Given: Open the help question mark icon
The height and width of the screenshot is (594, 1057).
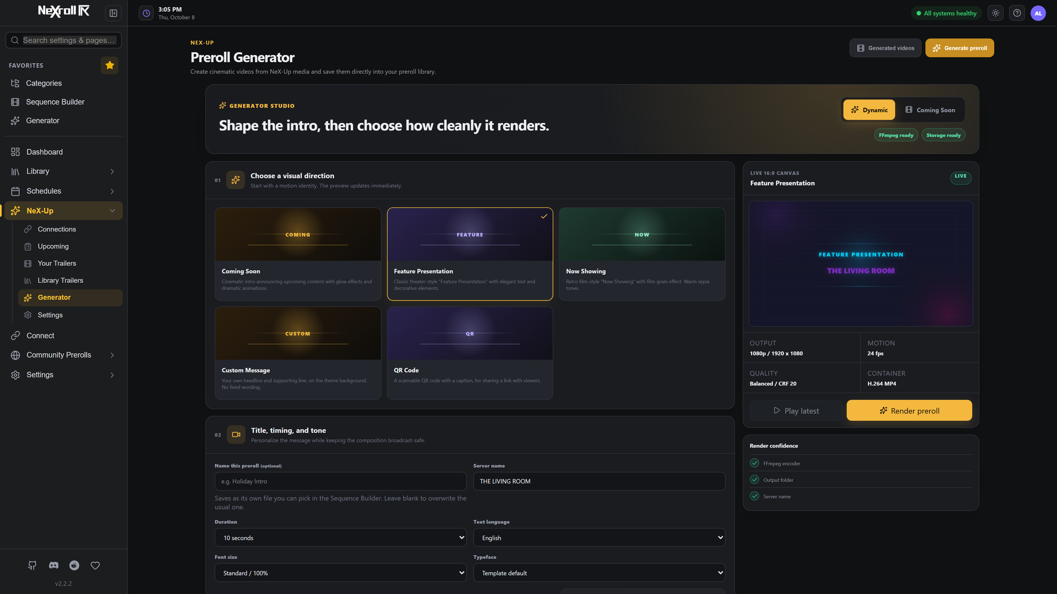Looking at the screenshot, I should pyautogui.click(x=1017, y=13).
